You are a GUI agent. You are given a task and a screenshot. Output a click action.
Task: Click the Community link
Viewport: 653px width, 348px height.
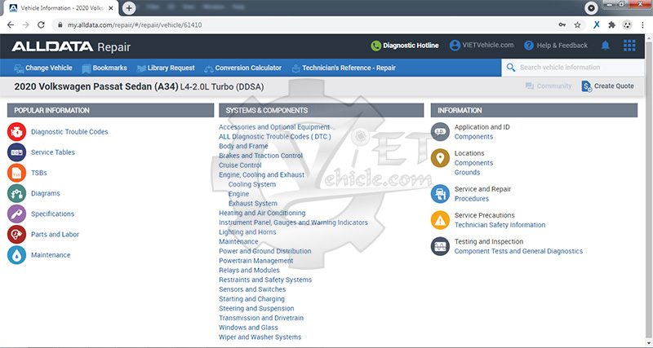[549, 86]
